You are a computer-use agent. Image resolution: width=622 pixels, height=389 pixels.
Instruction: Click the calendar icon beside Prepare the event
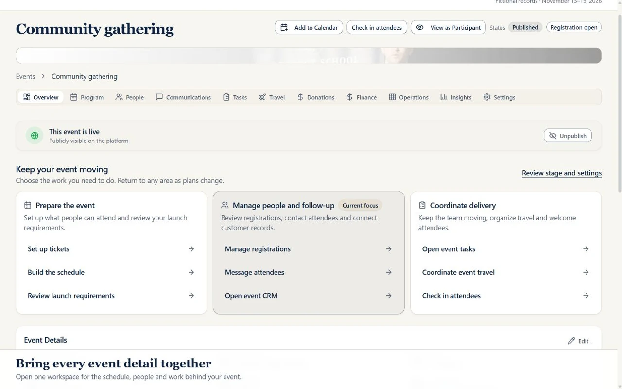pos(28,205)
